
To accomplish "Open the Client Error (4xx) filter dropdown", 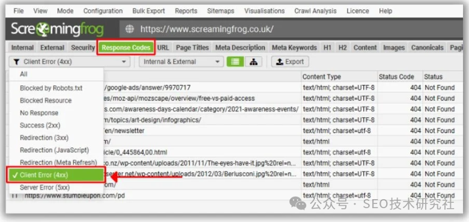I will (70, 62).
